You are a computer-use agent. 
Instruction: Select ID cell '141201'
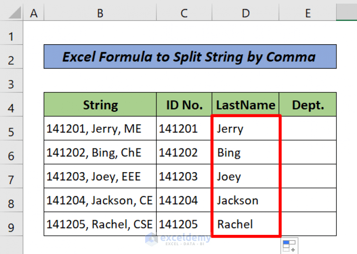click(184, 128)
